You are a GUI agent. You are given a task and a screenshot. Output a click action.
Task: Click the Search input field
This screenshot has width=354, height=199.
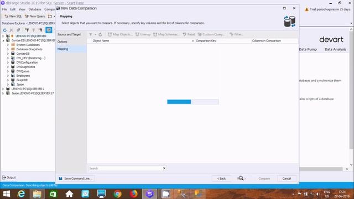tap(125, 168)
